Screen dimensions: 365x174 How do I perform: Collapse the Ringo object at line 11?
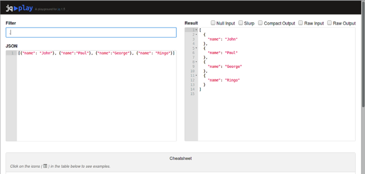click(x=196, y=75)
